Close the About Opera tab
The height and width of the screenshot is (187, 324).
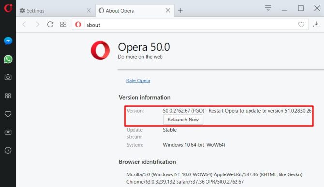point(168,10)
